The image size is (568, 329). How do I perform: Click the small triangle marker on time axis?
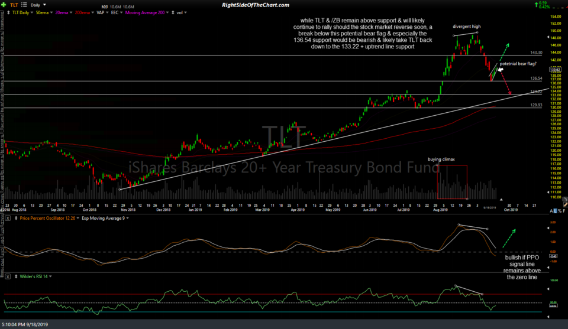tap(501, 200)
